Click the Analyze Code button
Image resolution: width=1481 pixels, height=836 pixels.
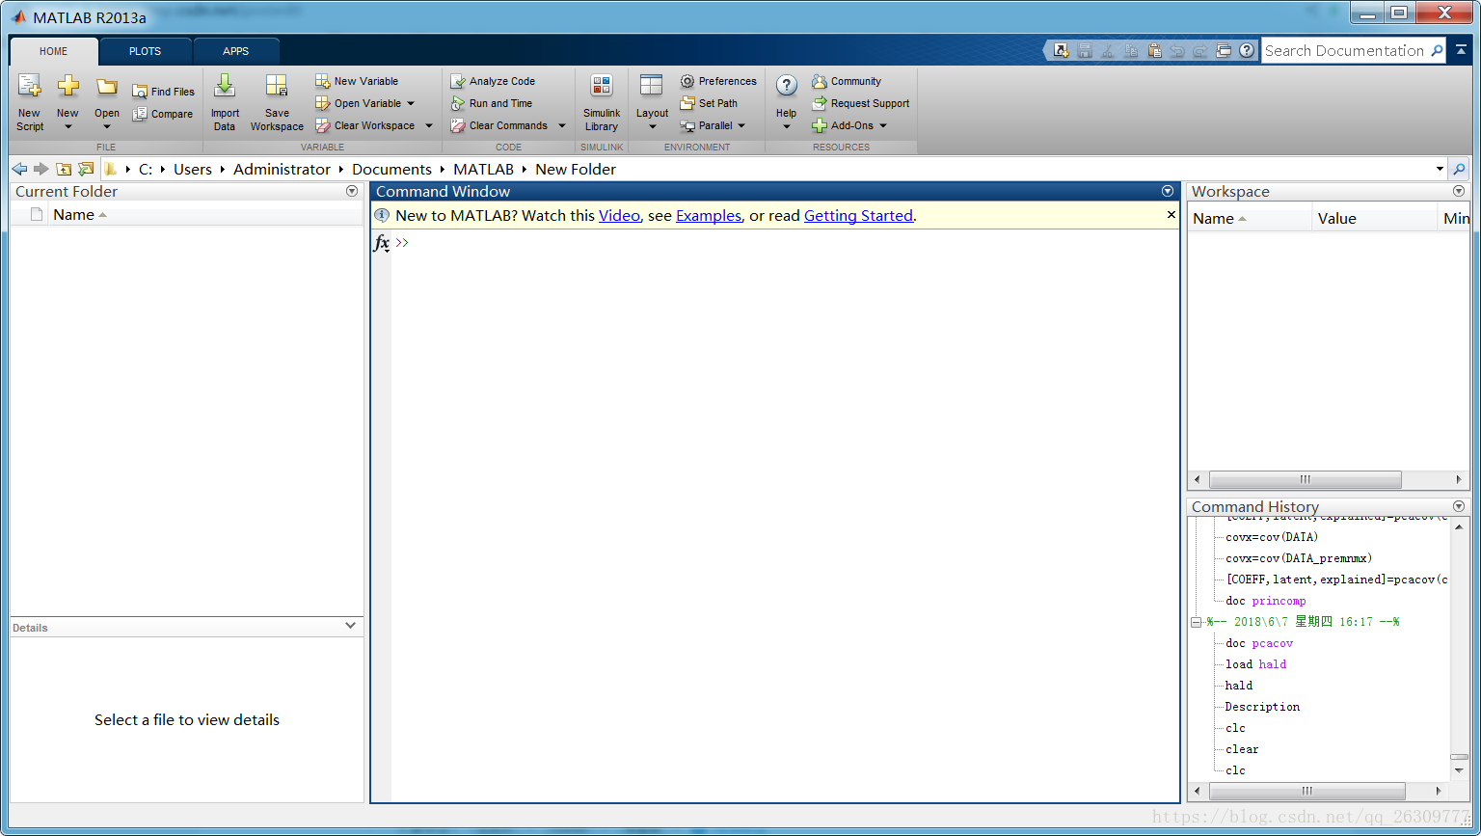[493, 81]
